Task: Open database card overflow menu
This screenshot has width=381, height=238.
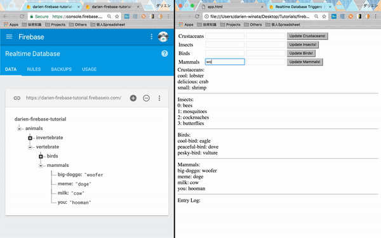Action: 159,98
